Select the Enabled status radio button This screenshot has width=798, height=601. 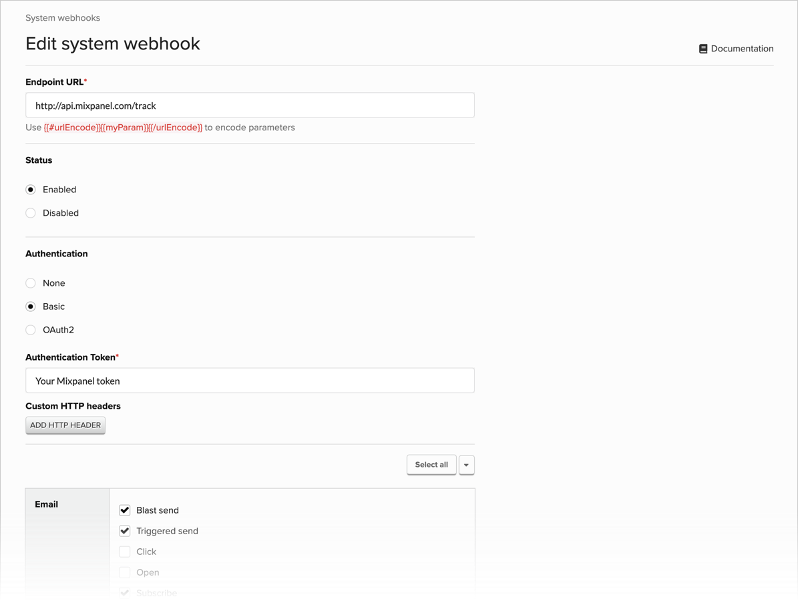(30, 189)
